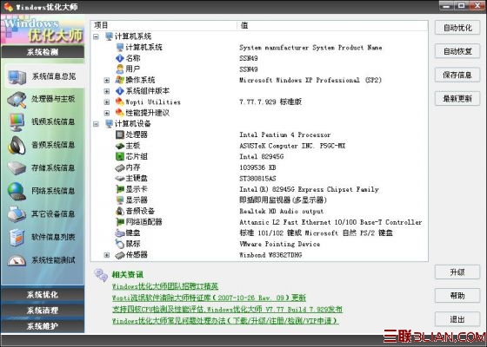Click the 操作系统 Windows flag icon
The height and width of the screenshot is (347, 487).
(x=120, y=80)
